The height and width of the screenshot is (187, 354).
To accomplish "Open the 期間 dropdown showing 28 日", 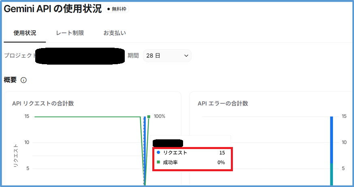I will [x=167, y=56].
